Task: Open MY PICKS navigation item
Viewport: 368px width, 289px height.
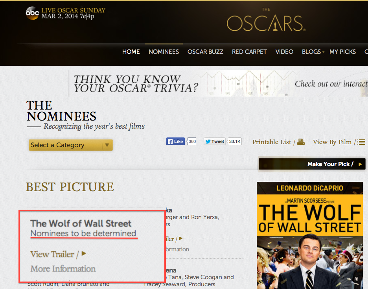Action: (x=343, y=52)
